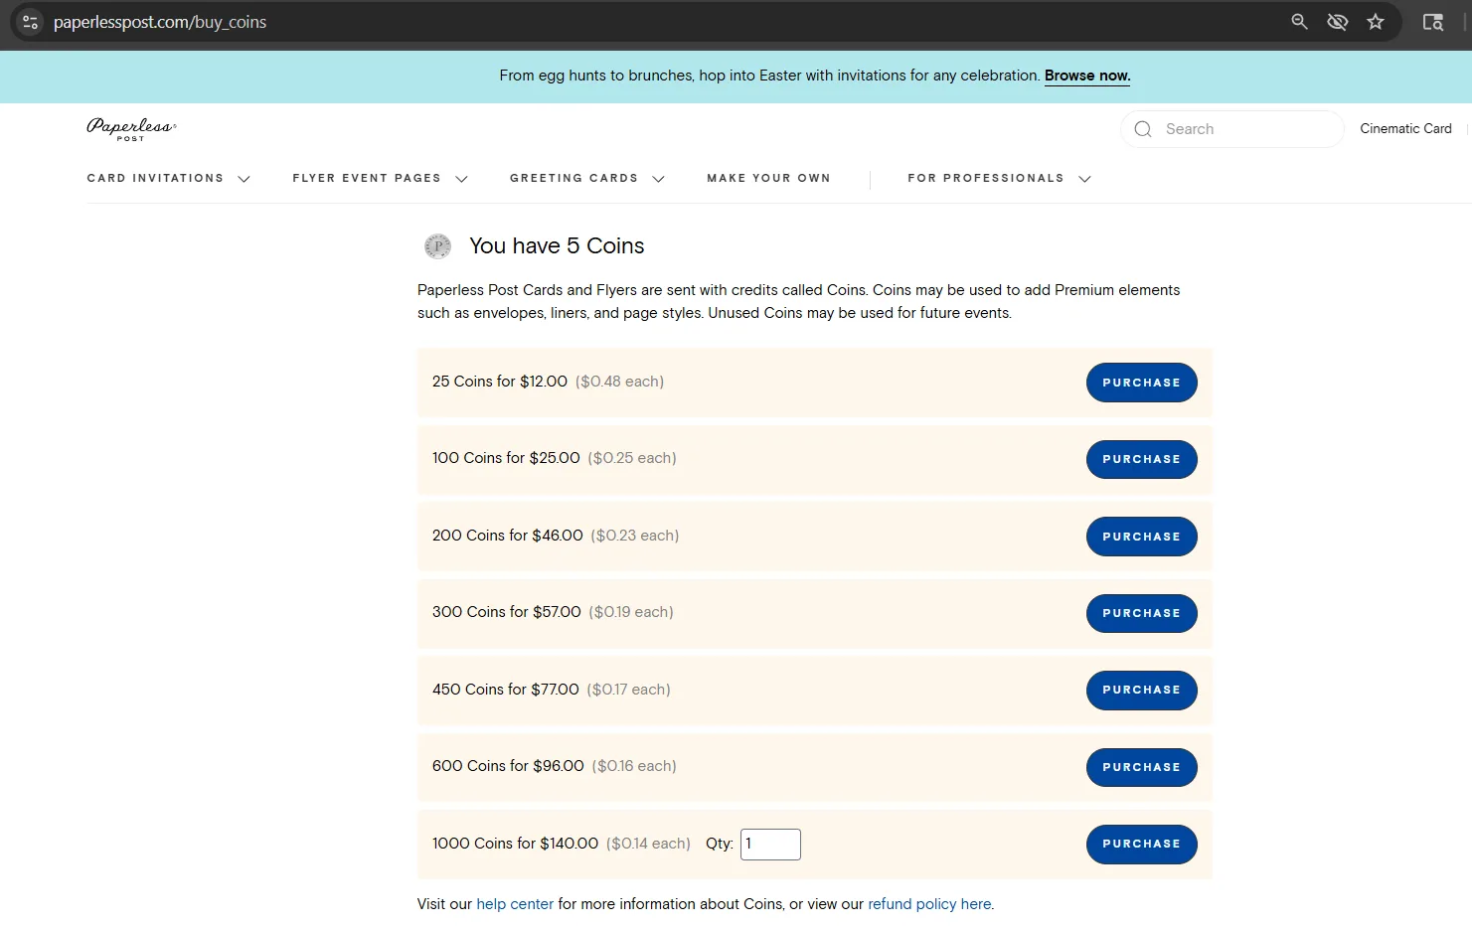This screenshot has height=929, width=1472.
Task: Open the refund policy here link
Action: (929, 904)
